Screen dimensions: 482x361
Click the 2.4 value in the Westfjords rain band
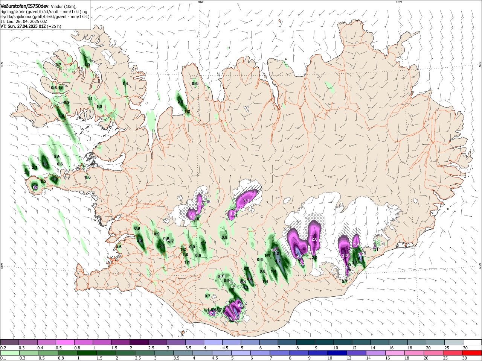point(61,116)
